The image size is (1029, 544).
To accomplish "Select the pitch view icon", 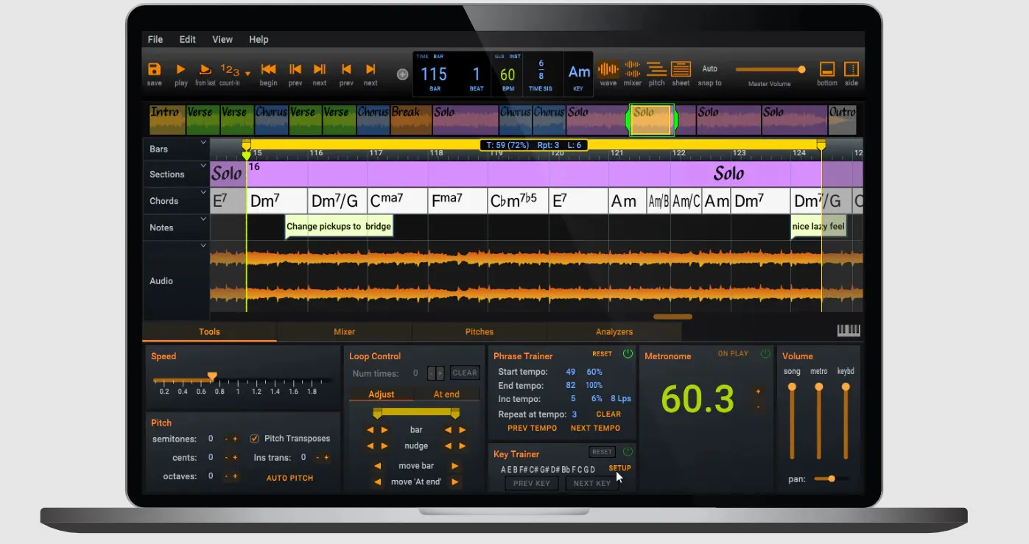I will [656, 69].
